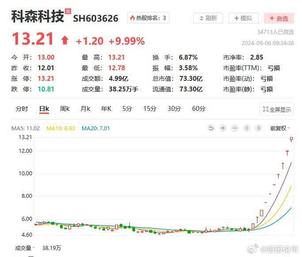
Task: Zoom out the chart with minus icon
Action: [x=235, y=128]
